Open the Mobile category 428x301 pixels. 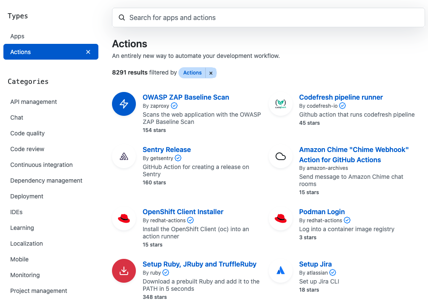pos(20,259)
